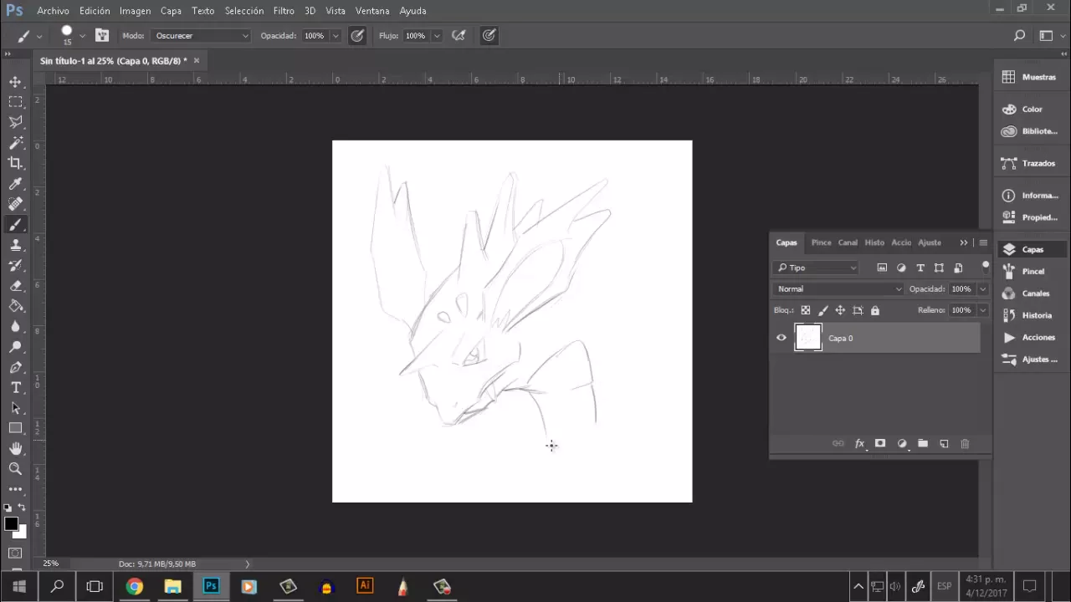Open the brush settings panel toggle
The width and height of the screenshot is (1071, 602).
[x=102, y=36]
